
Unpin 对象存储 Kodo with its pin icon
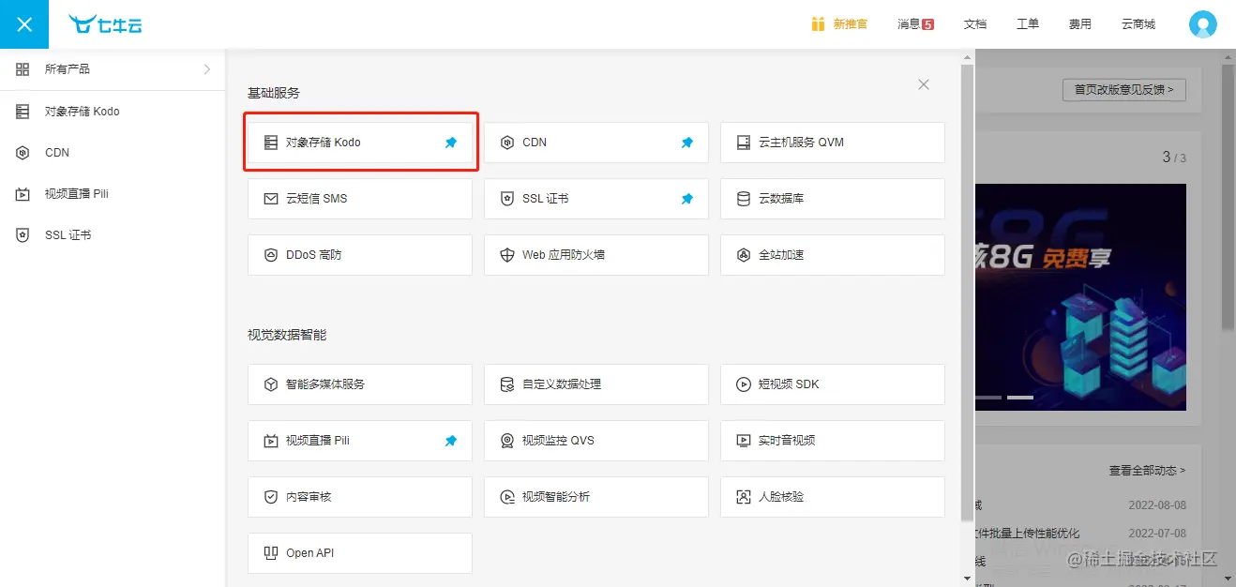tap(451, 143)
